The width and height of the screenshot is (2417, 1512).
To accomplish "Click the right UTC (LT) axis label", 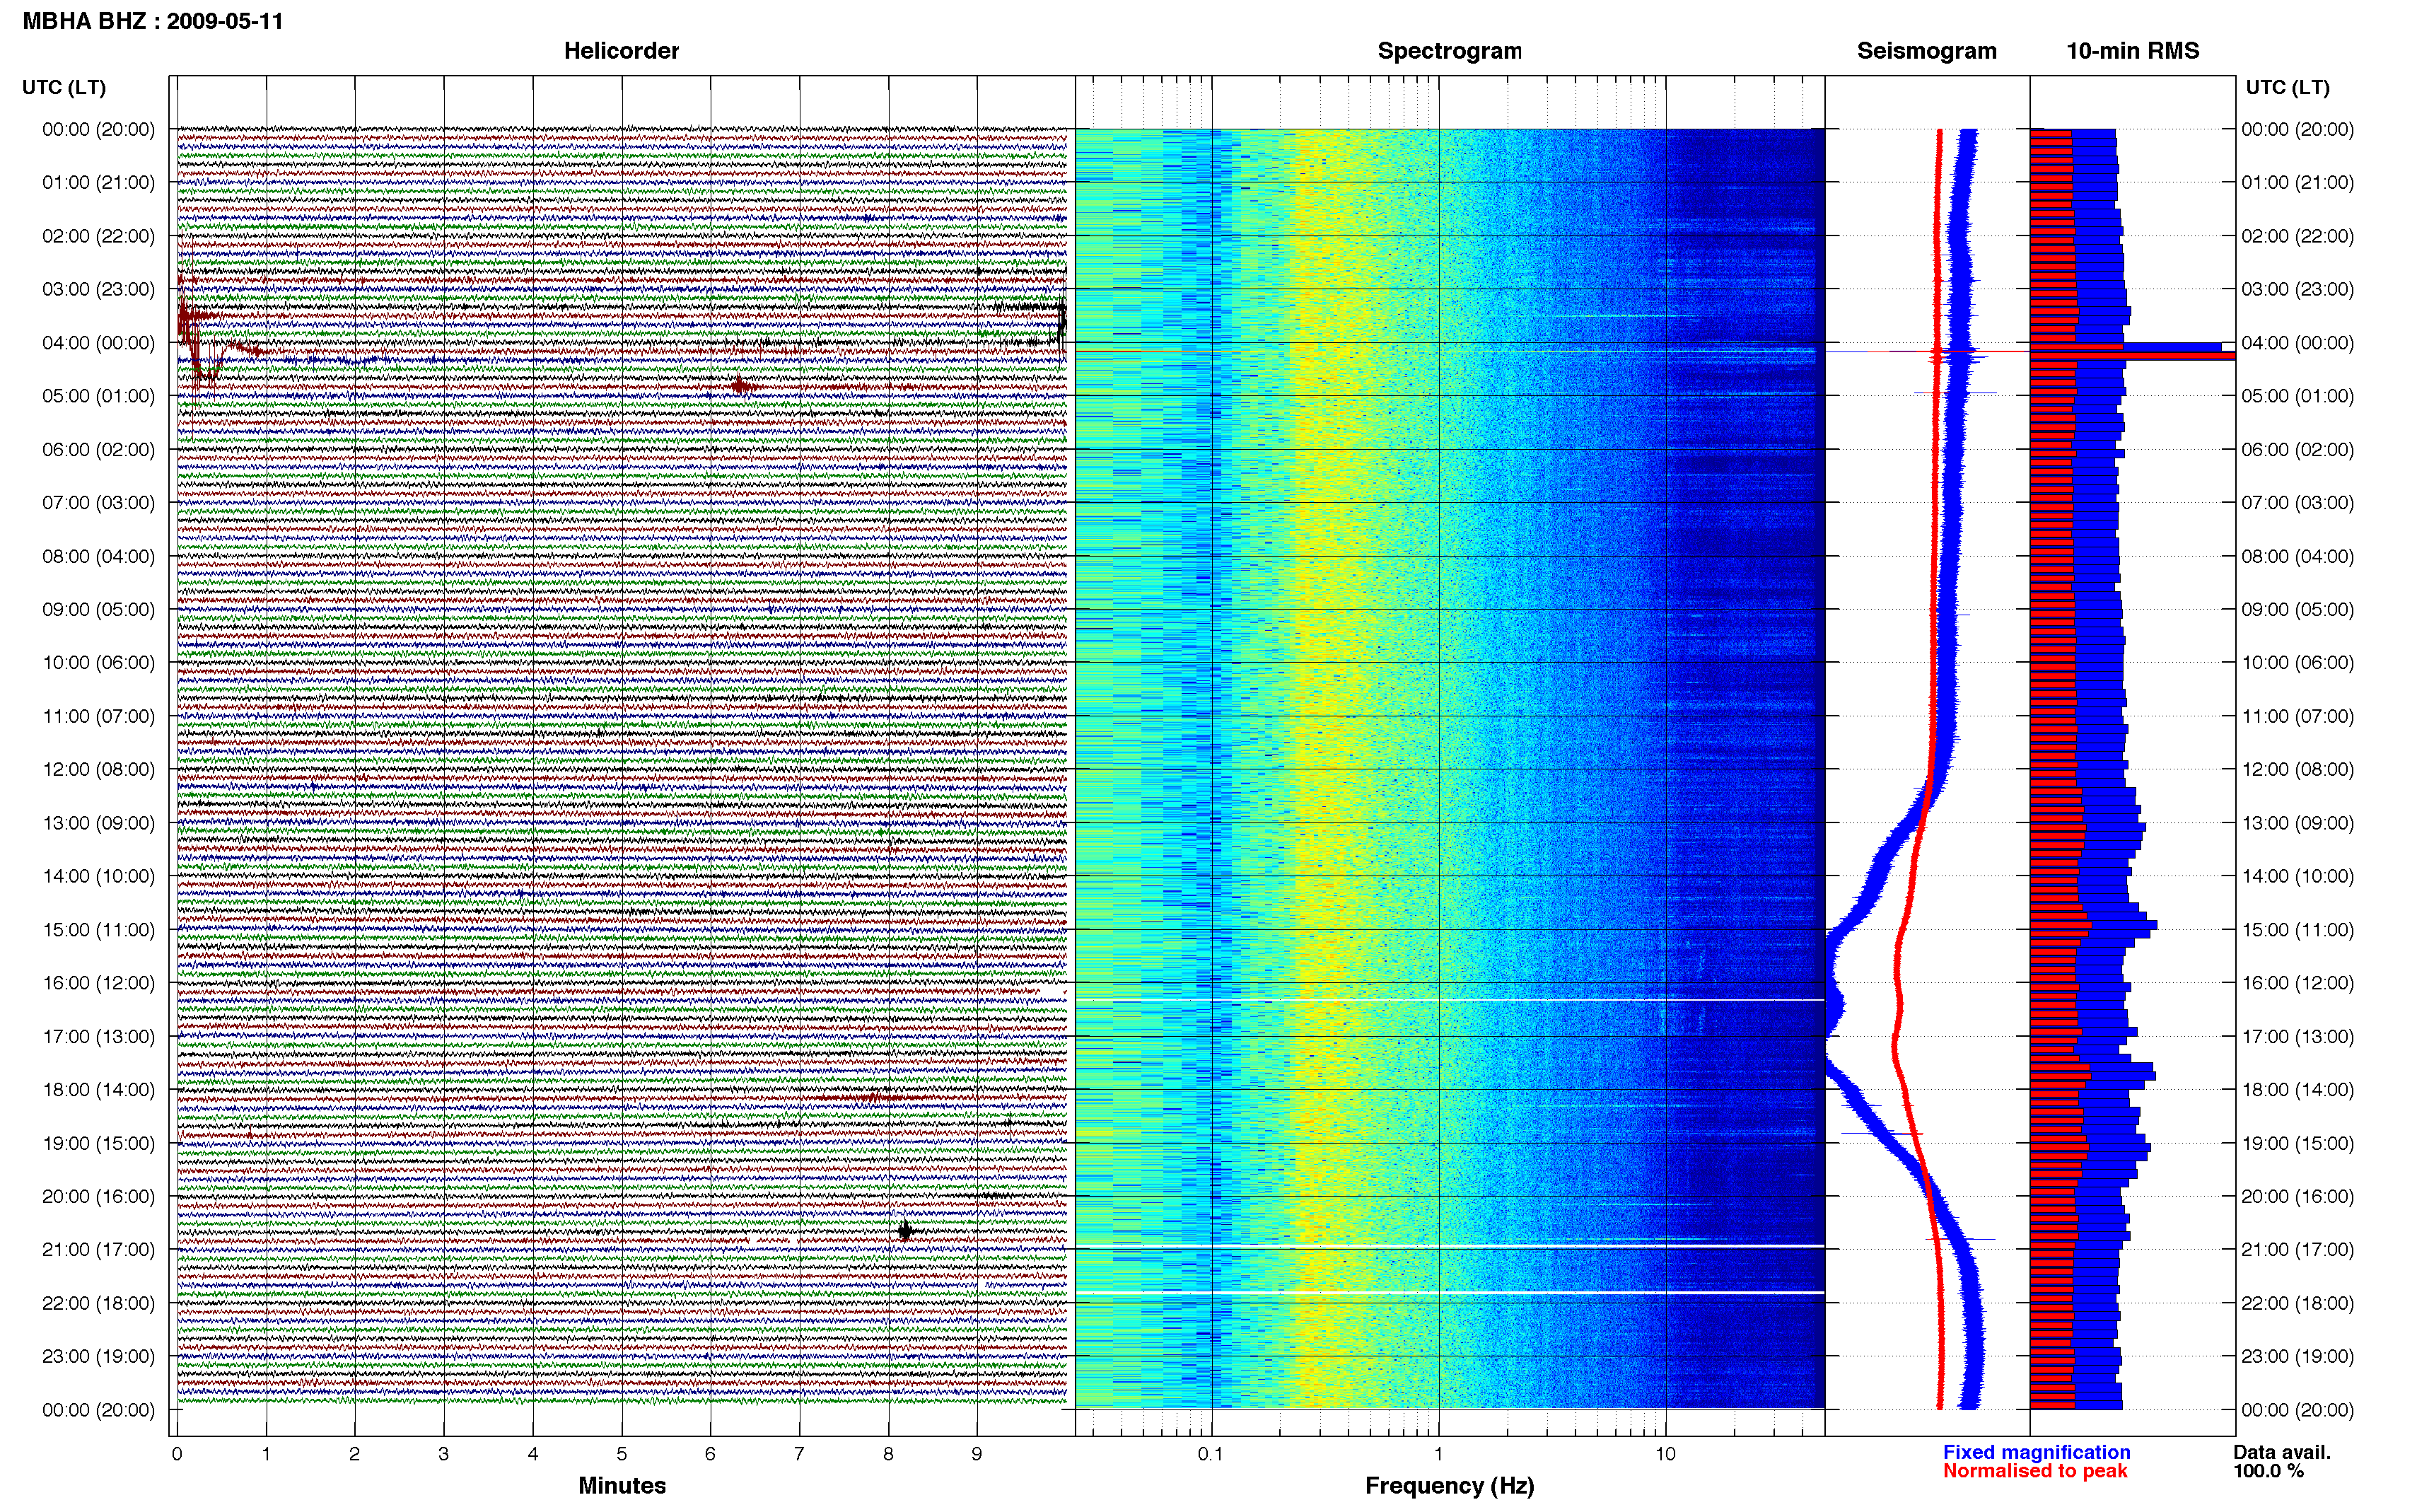I will tap(2287, 88).
